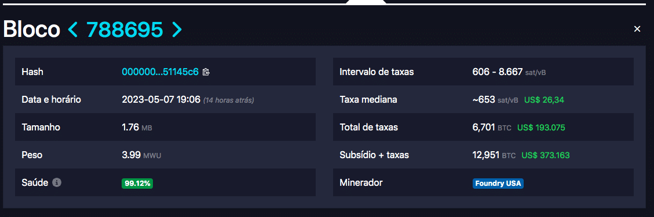The image size is (654, 217).
Task: Click the US$ 373.163 reward amount
Action: 546,155
